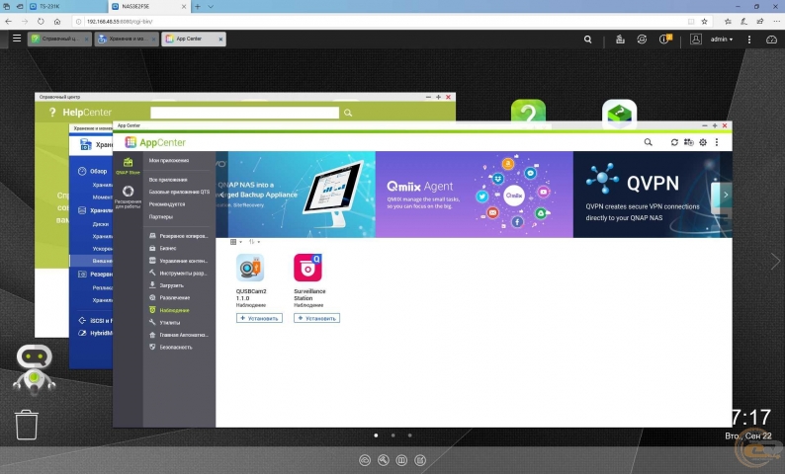Select the work extensions sidebar icon
Image resolution: width=785 pixels, height=474 pixels.
tap(128, 197)
